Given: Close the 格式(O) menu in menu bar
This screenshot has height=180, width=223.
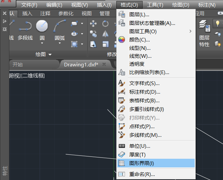Looking at the screenshot, I should click(129, 5).
